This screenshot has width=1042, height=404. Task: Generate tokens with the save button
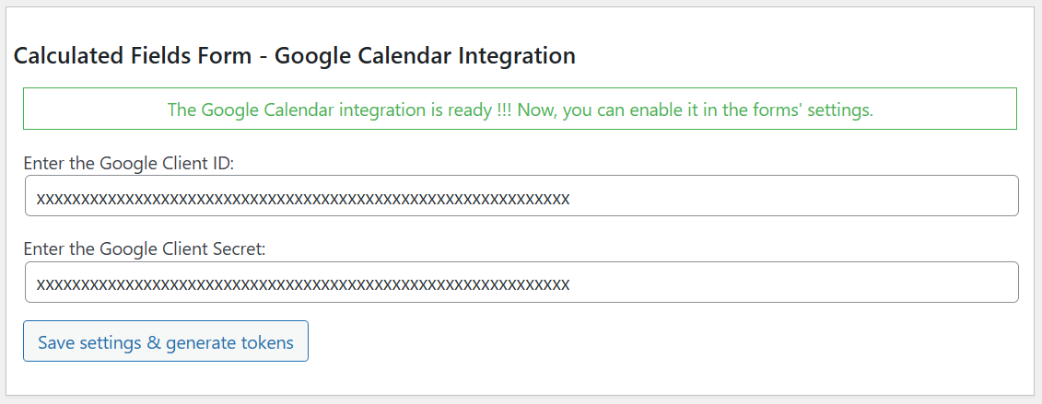pyautogui.click(x=166, y=341)
